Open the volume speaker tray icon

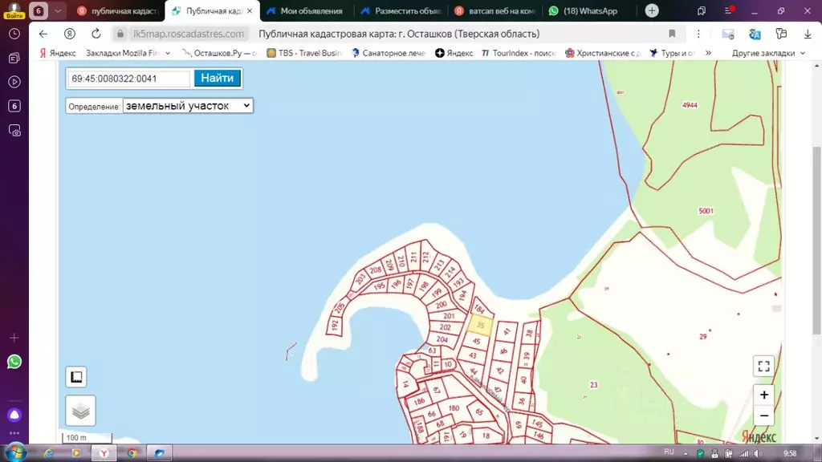[758, 454]
